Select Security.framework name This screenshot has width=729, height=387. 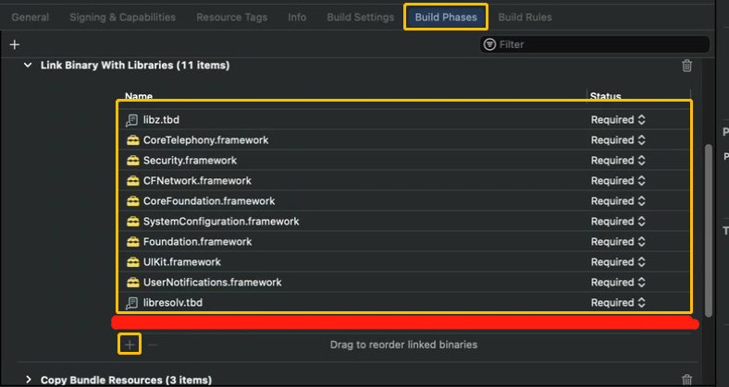191,161
